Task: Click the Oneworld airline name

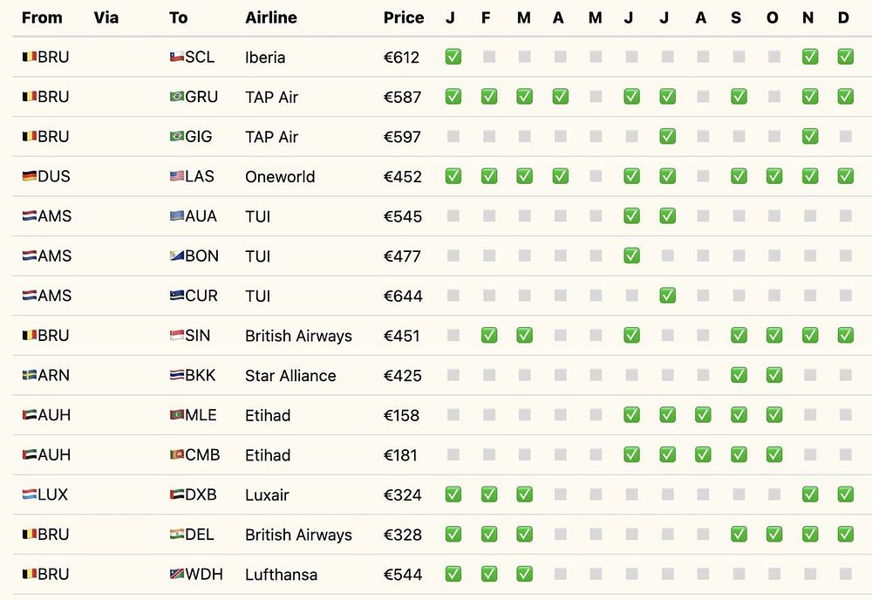Action: (x=279, y=177)
